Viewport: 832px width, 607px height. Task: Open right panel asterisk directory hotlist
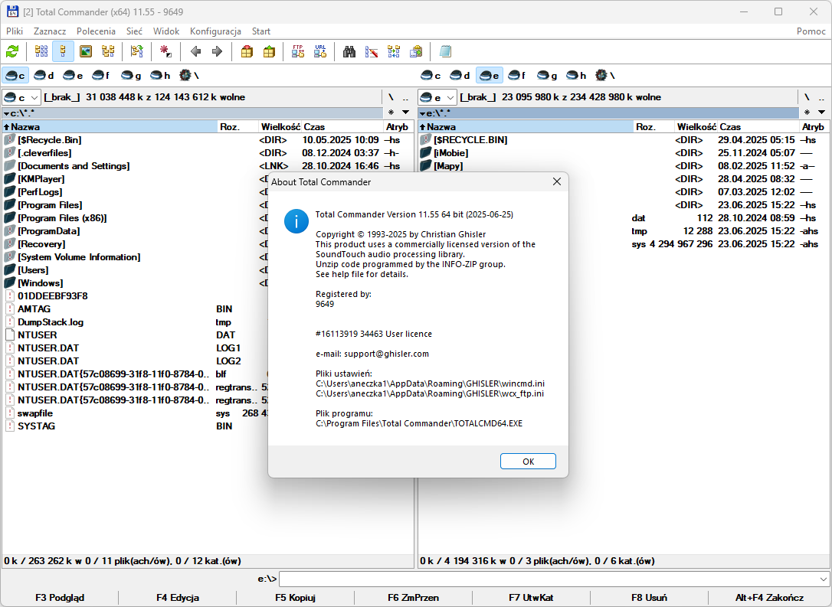pos(807,113)
